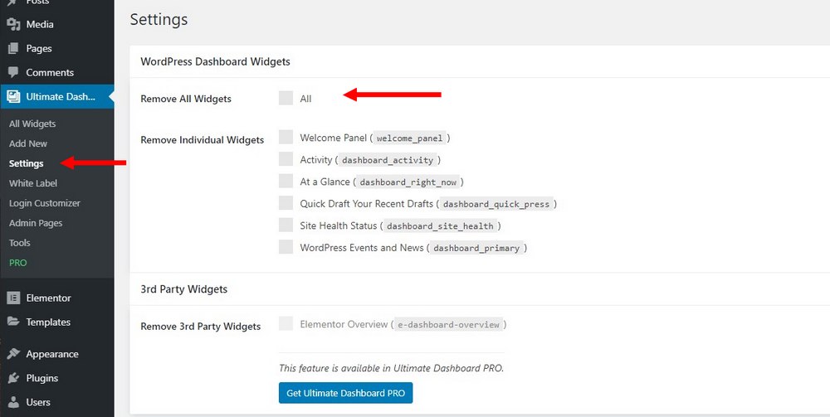
Task: Tick the Activity widget checkbox
Action: [286, 159]
